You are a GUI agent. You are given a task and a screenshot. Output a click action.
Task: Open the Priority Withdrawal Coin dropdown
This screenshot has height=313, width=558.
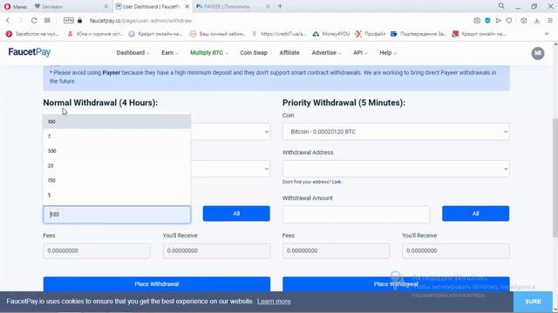tap(396, 131)
